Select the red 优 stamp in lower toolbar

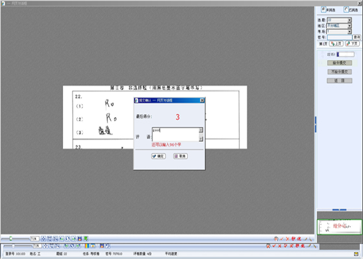pyautogui.click(x=303, y=246)
